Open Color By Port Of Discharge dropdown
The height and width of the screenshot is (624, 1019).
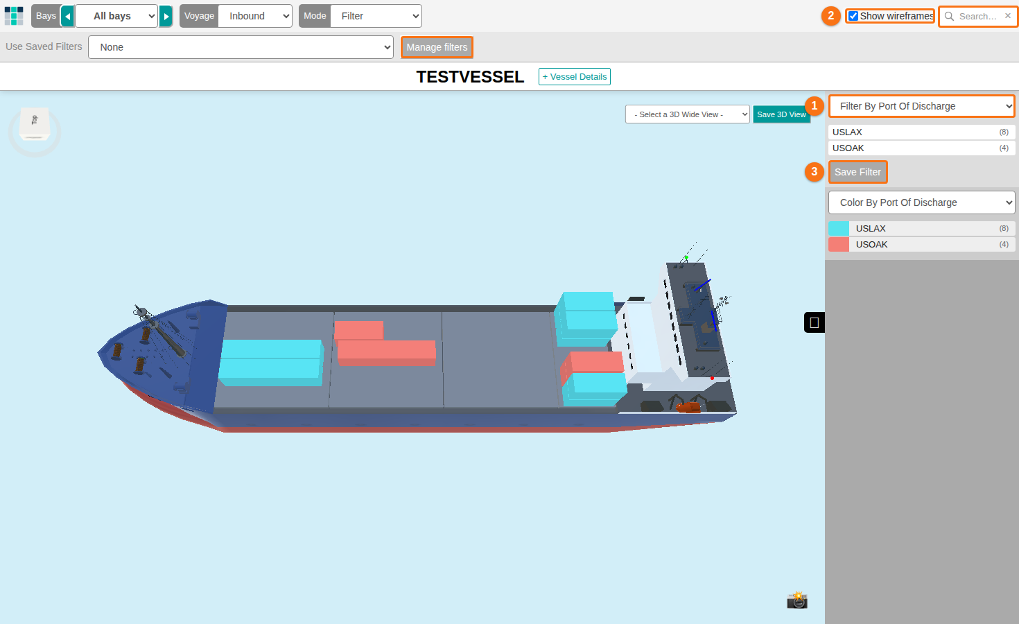coord(922,202)
